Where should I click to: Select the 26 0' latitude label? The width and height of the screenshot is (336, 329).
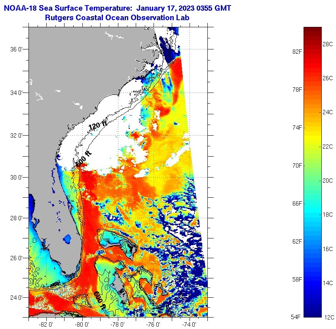click(16, 258)
